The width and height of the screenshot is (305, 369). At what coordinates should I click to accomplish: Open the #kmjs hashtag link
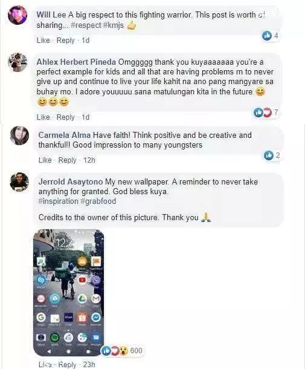pos(114,25)
